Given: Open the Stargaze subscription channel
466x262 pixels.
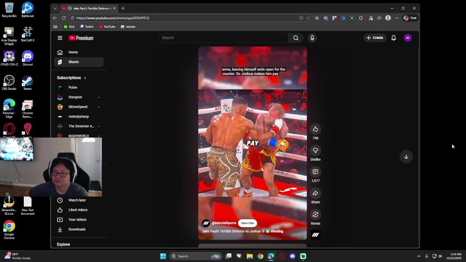Looking at the screenshot, I should click(79, 97).
